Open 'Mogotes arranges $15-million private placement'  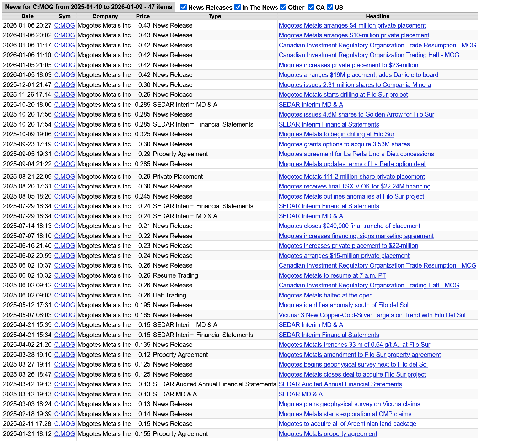click(x=344, y=256)
